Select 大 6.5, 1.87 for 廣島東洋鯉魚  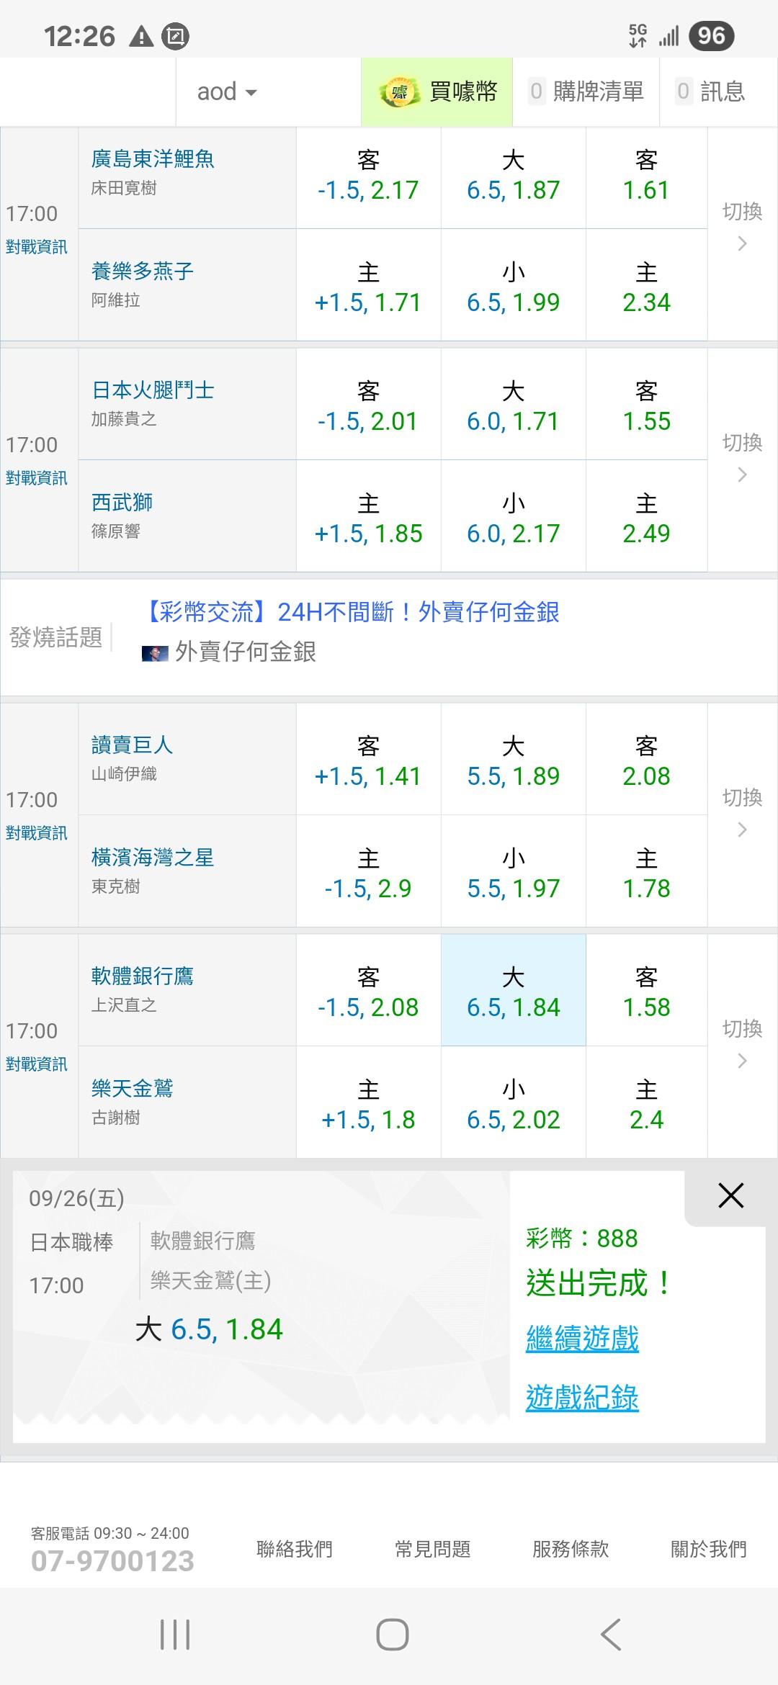[513, 176]
